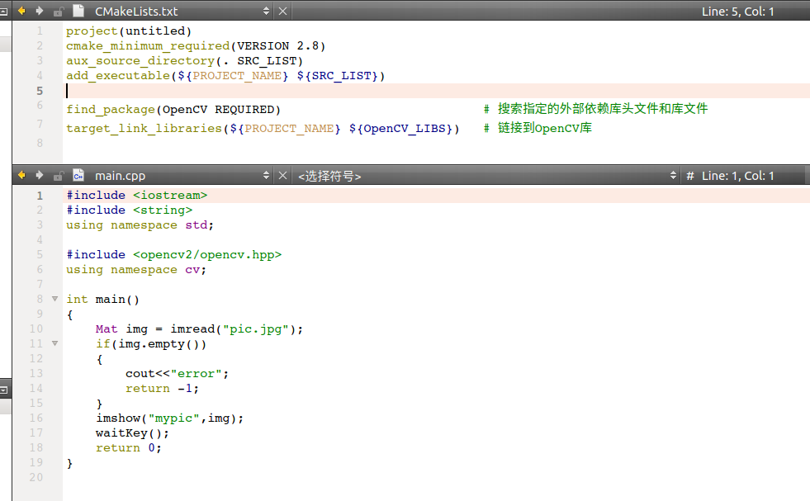Toggle the write-lock icon for main.cpp

tap(58, 175)
